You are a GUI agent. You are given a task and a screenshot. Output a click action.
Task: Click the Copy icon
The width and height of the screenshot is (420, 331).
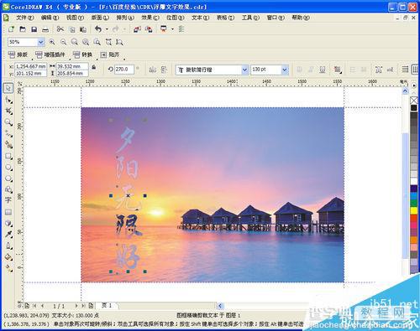point(72,29)
